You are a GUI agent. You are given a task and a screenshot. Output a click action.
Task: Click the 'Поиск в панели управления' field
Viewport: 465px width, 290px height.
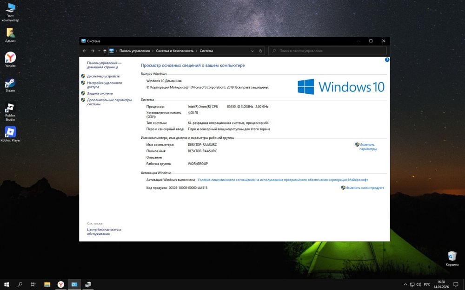pos(327,51)
